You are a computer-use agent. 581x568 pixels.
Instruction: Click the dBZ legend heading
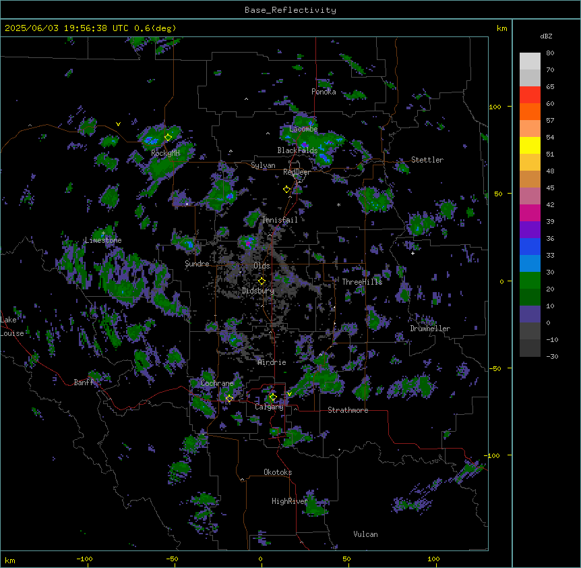pyautogui.click(x=546, y=36)
